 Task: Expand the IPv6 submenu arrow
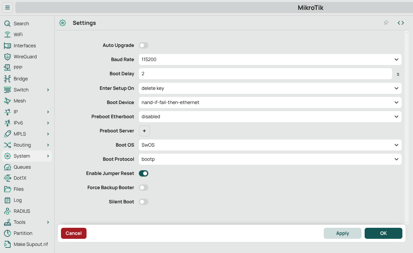pos(48,123)
